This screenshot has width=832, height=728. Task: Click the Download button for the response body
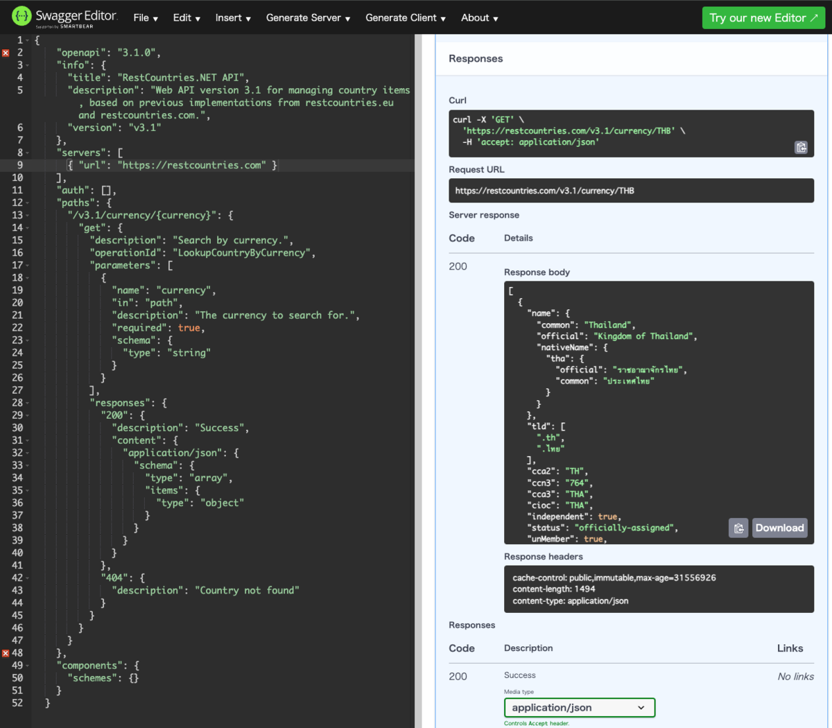click(x=779, y=528)
